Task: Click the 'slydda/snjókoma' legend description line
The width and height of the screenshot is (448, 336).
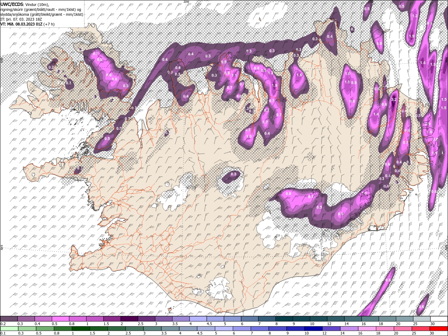Action: coord(42,14)
